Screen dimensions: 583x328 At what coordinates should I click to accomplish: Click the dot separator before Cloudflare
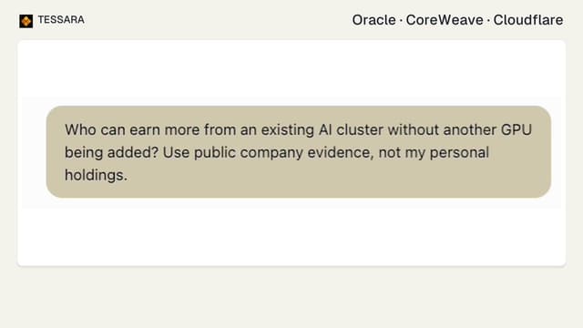click(488, 20)
